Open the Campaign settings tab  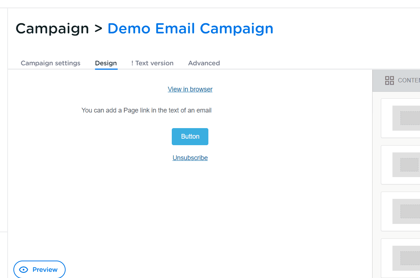tap(50, 63)
